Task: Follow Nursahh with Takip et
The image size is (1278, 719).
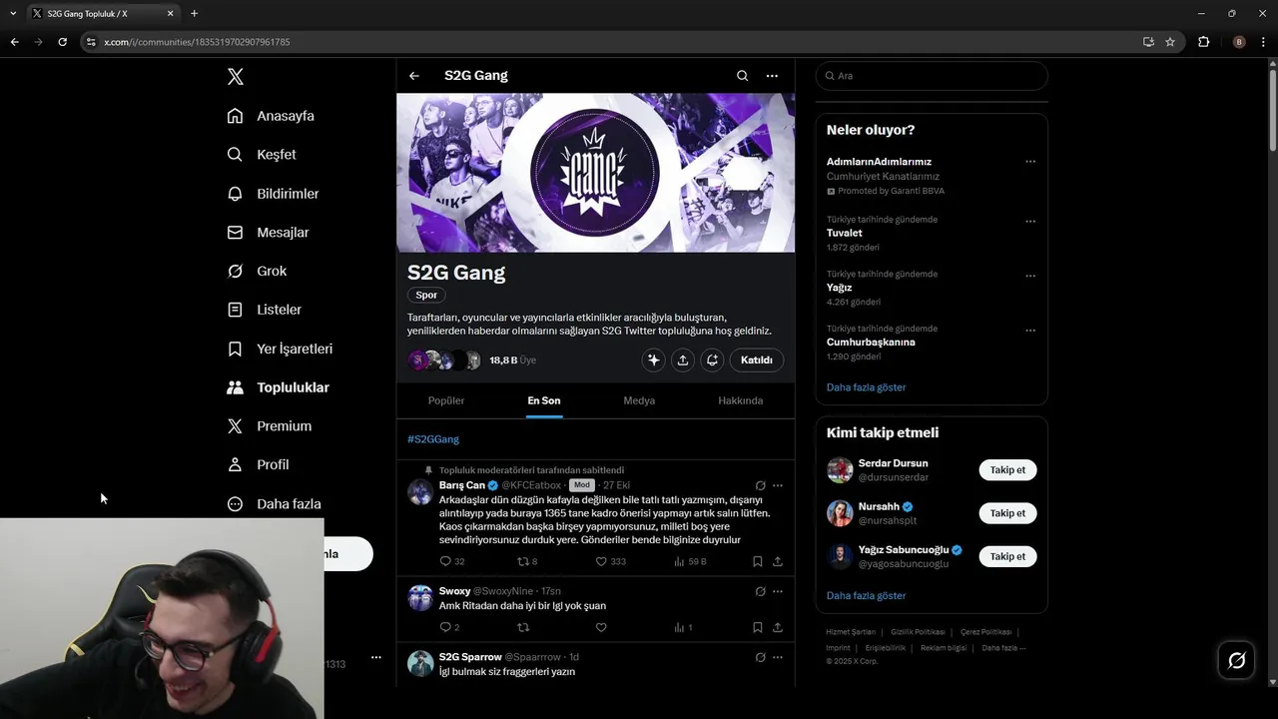Action: point(1007,513)
